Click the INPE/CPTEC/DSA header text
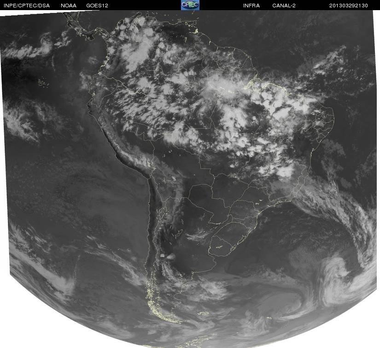Image resolution: width=380 pixels, height=348 pixels. [27, 6]
